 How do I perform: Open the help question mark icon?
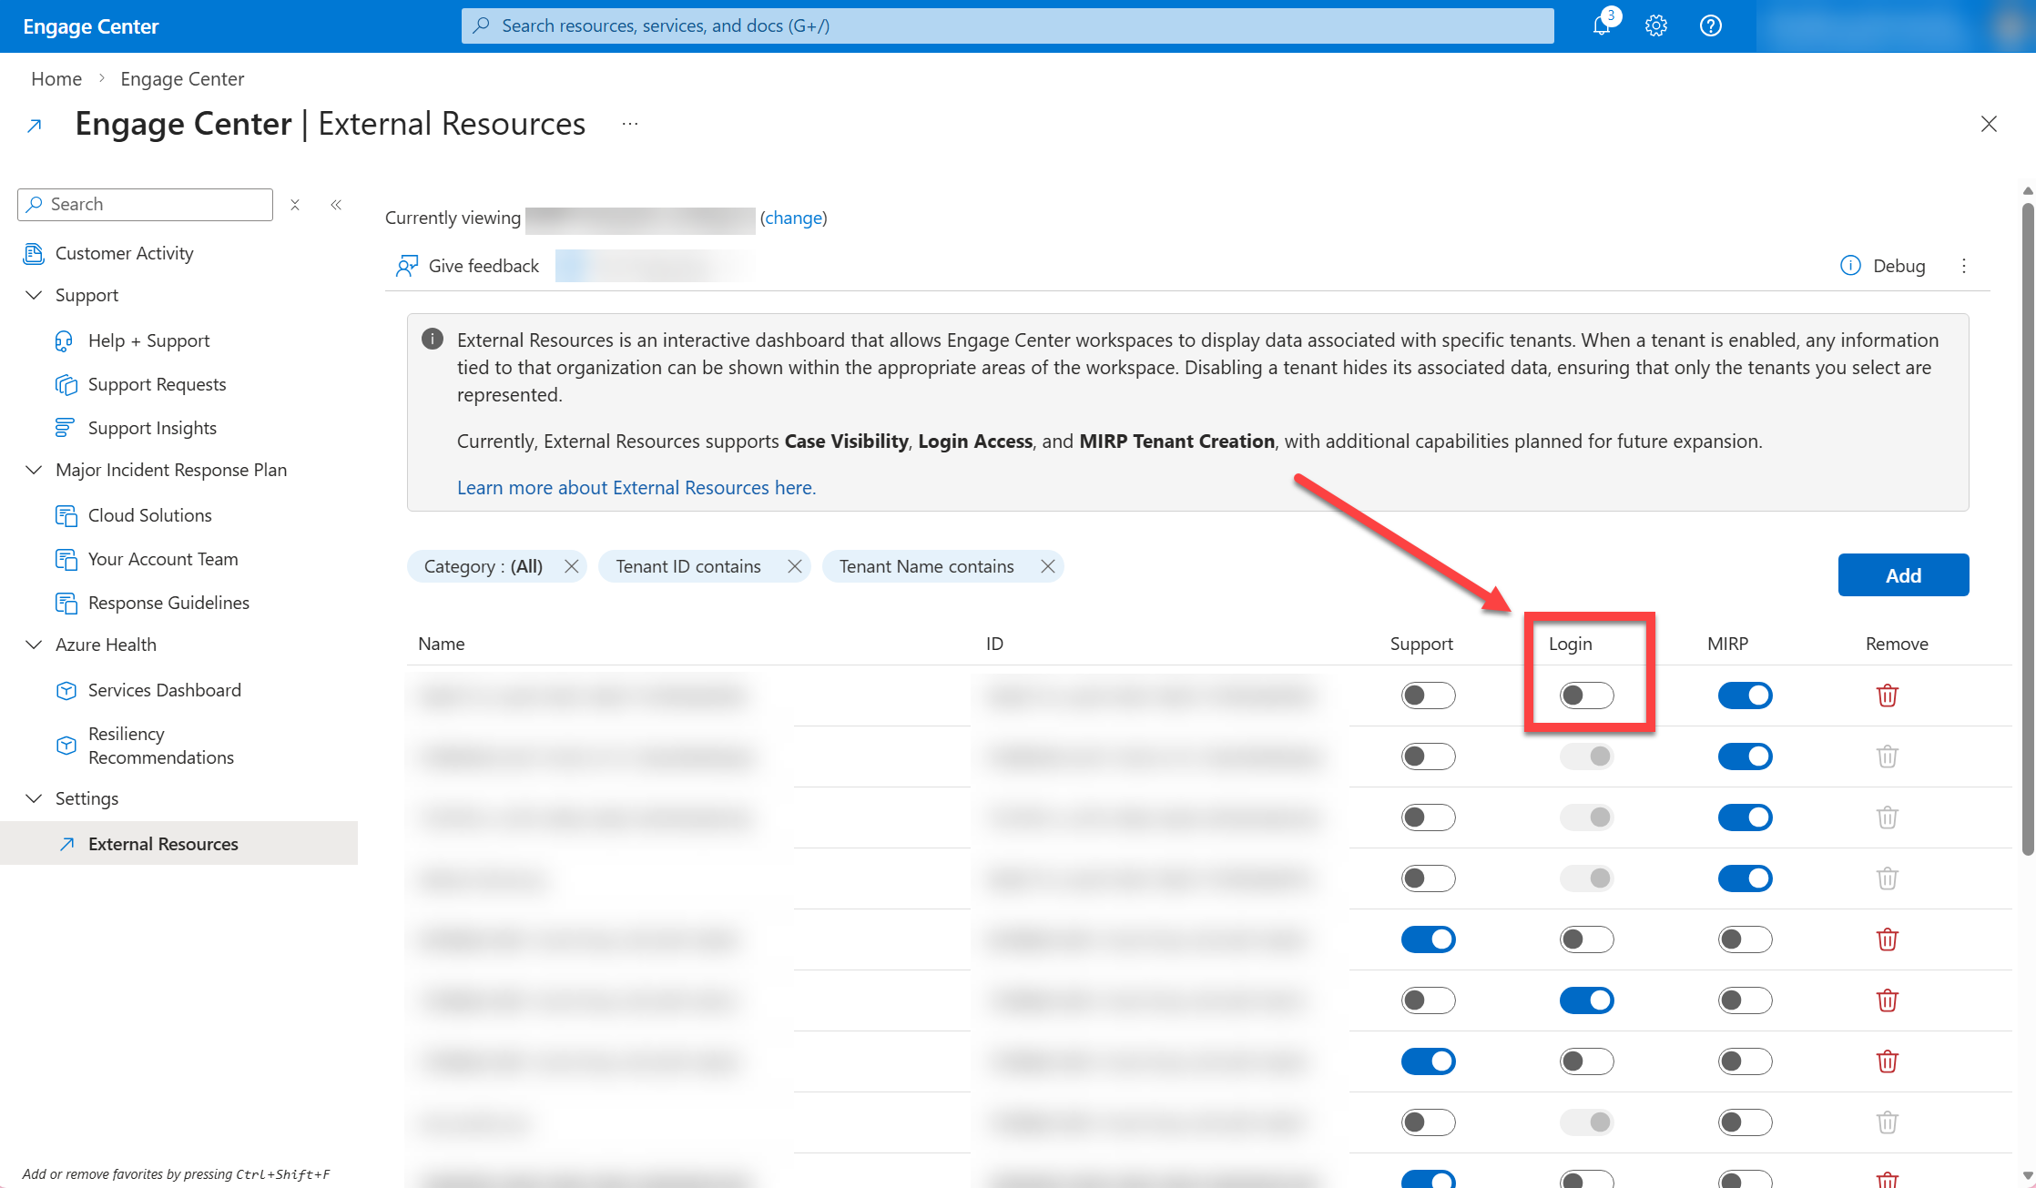coord(1711,26)
